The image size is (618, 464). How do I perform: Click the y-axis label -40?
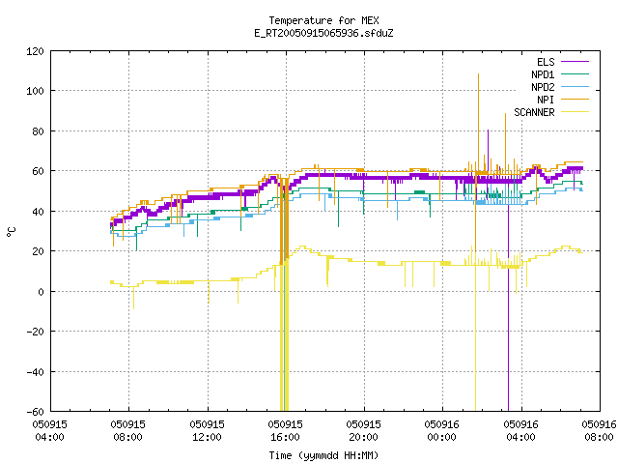coord(35,372)
